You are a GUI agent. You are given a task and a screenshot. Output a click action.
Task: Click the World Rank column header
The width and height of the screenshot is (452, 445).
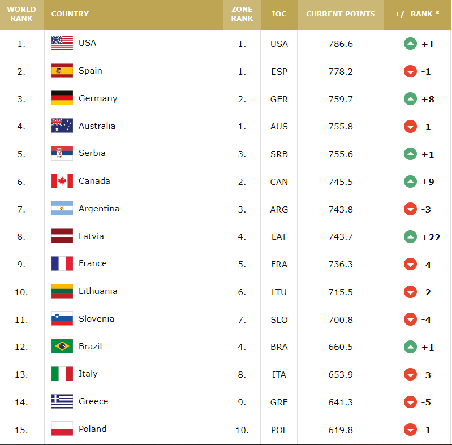(22, 14)
